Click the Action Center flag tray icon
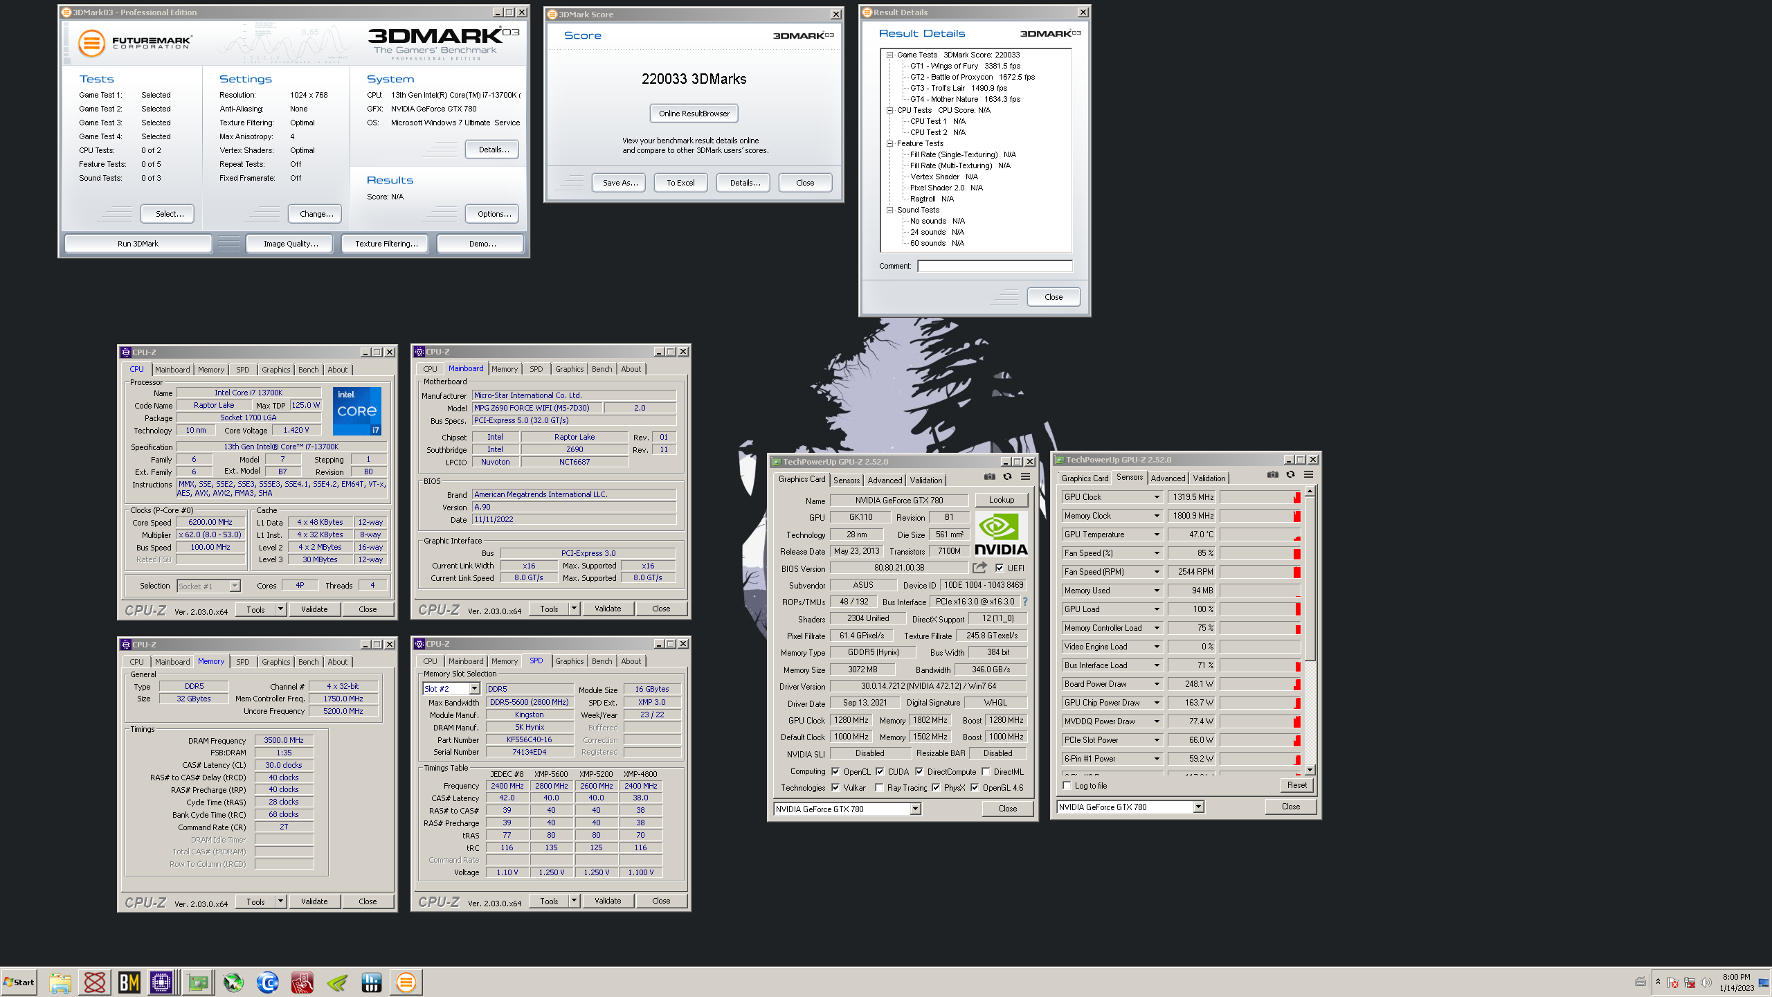Image resolution: width=1772 pixels, height=997 pixels. point(1673,982)
